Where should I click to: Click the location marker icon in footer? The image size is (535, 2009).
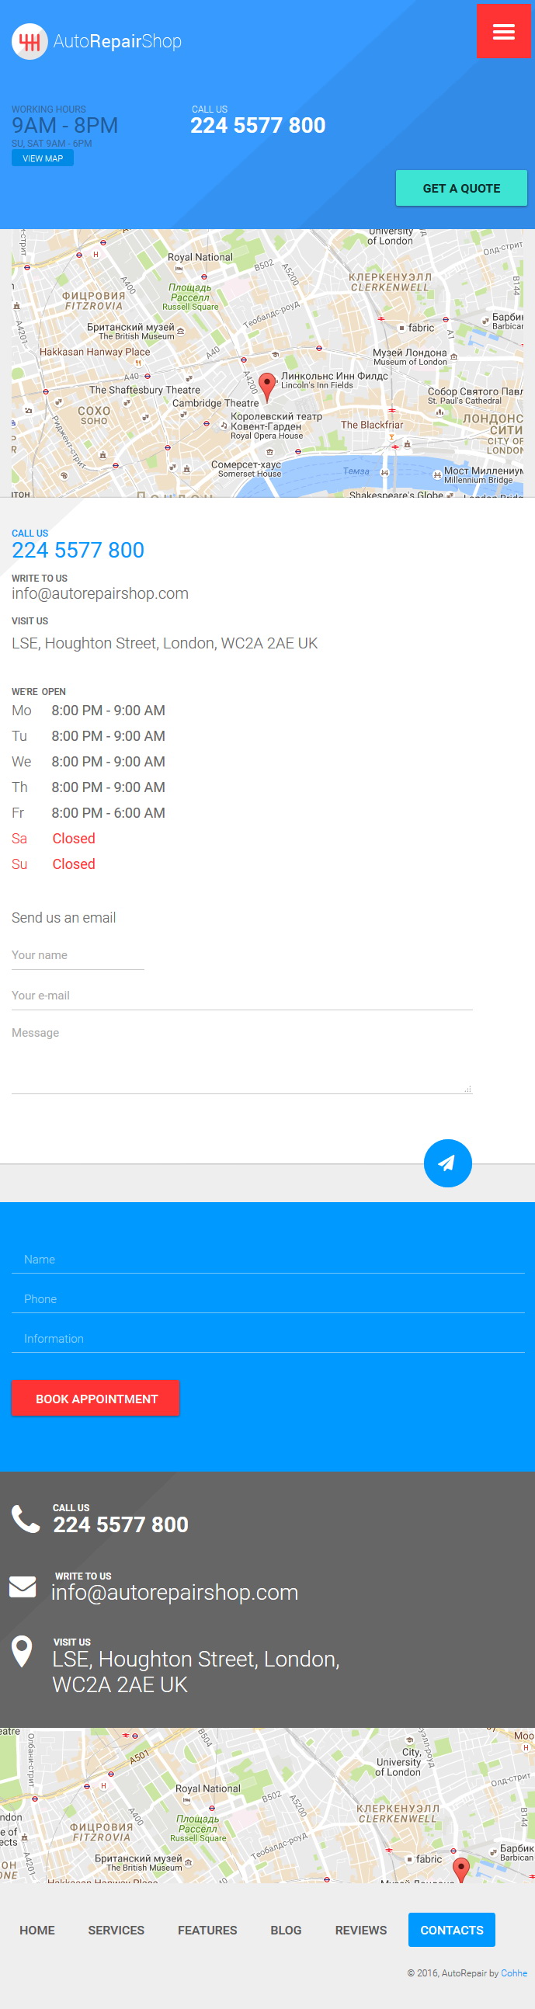23,1652
